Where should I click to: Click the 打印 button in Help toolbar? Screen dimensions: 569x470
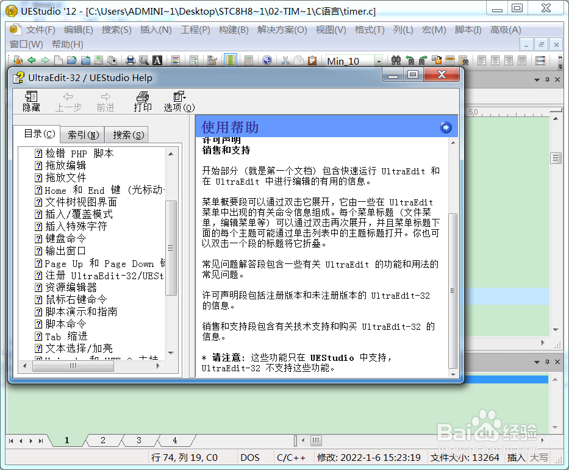tap(142, 101)
